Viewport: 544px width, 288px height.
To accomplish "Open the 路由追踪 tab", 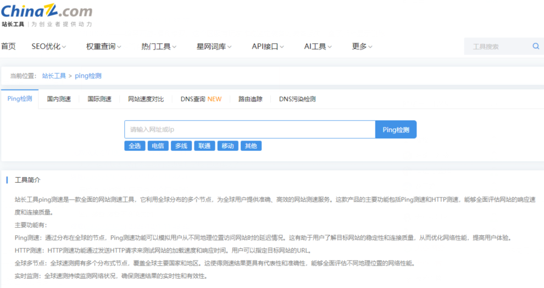I will point(250,99).
